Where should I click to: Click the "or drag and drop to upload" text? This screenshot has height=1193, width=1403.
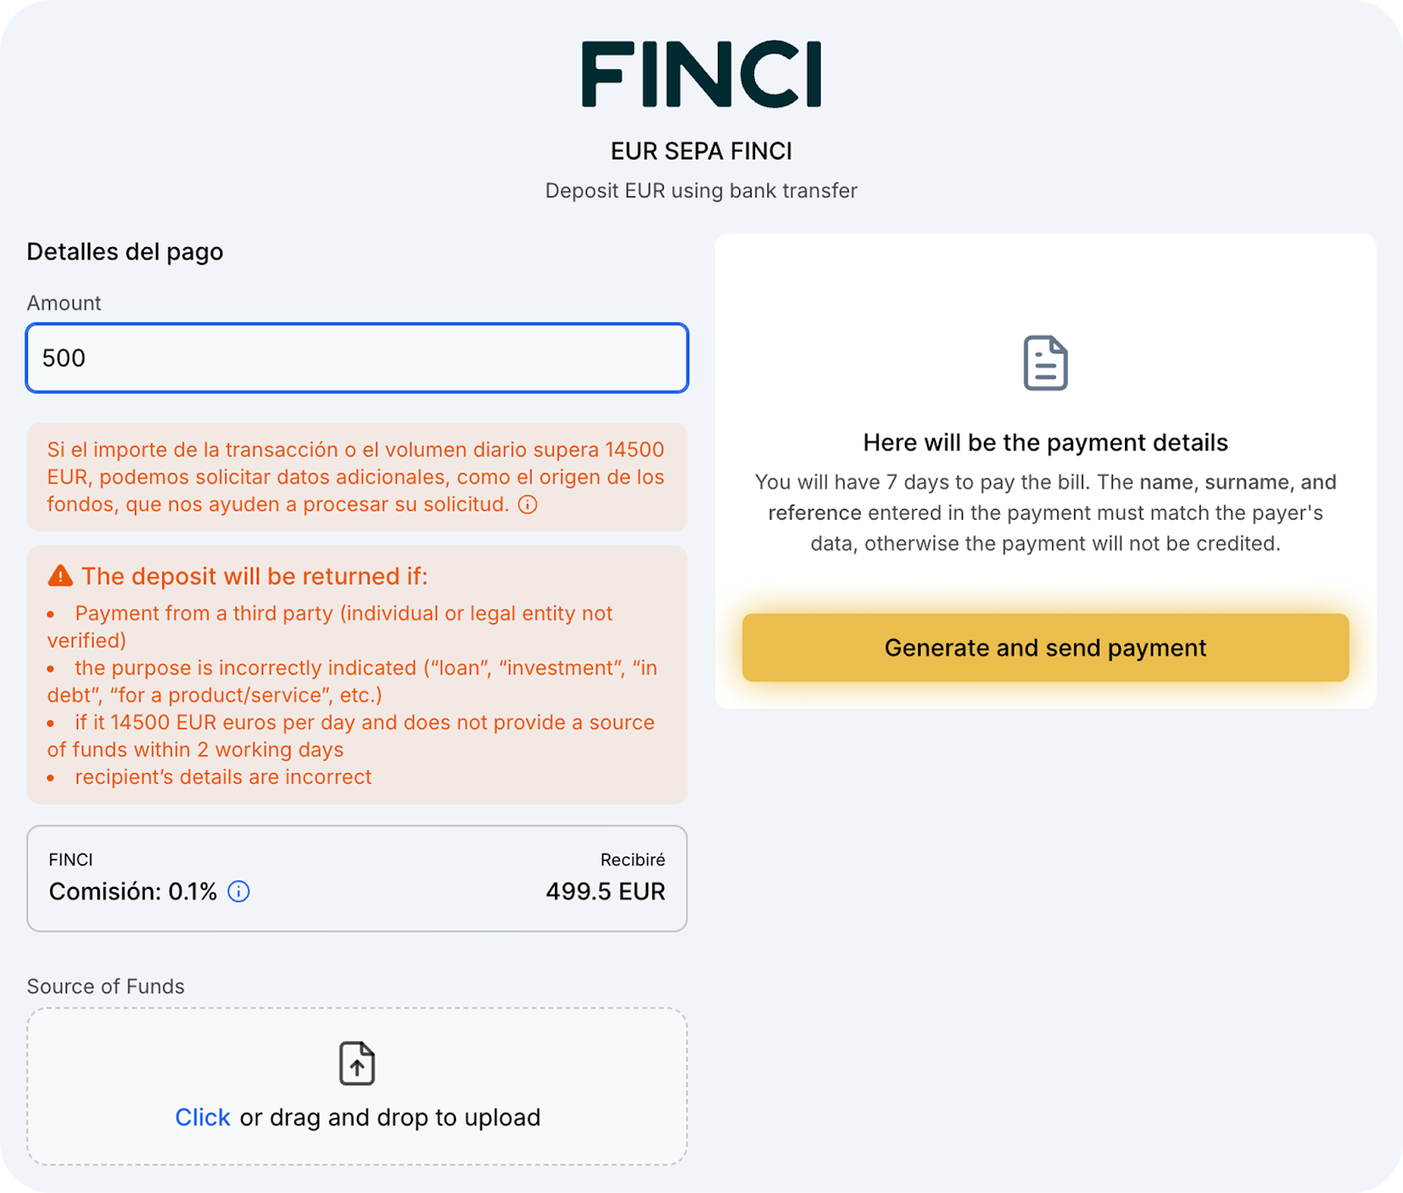(390, 1118)
